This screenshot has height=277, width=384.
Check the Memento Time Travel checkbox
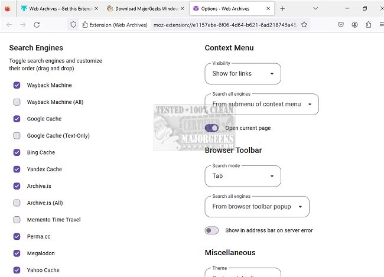coord(17,220)
